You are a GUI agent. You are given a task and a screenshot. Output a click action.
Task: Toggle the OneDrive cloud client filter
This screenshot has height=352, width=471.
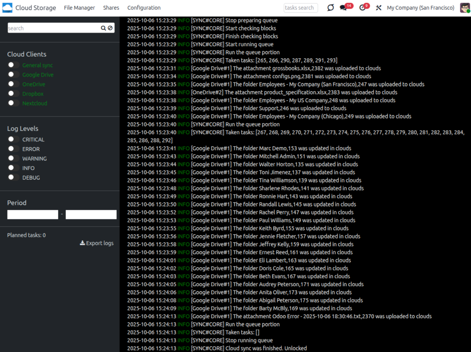pyautogui.click(x=13, y=84)
